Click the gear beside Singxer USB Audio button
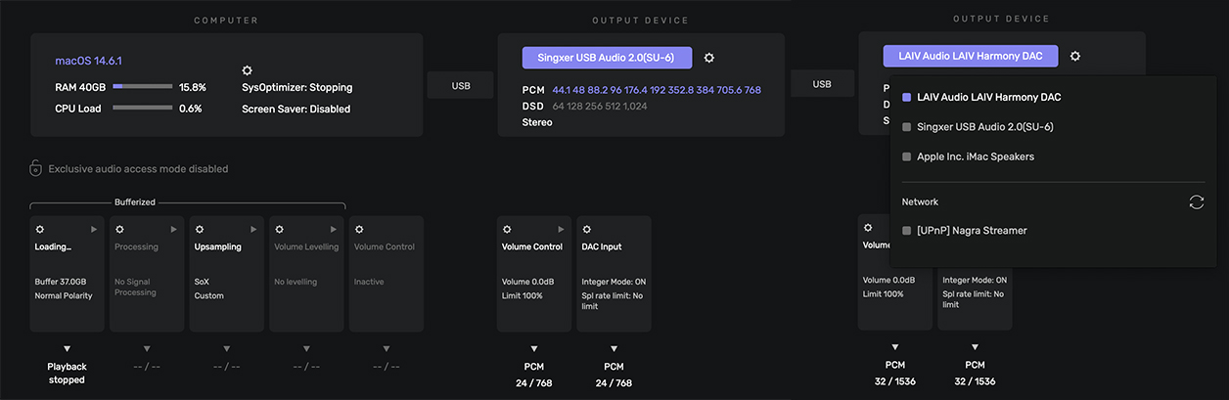Viewport: 1229px width, 400px height. [709, 58]
